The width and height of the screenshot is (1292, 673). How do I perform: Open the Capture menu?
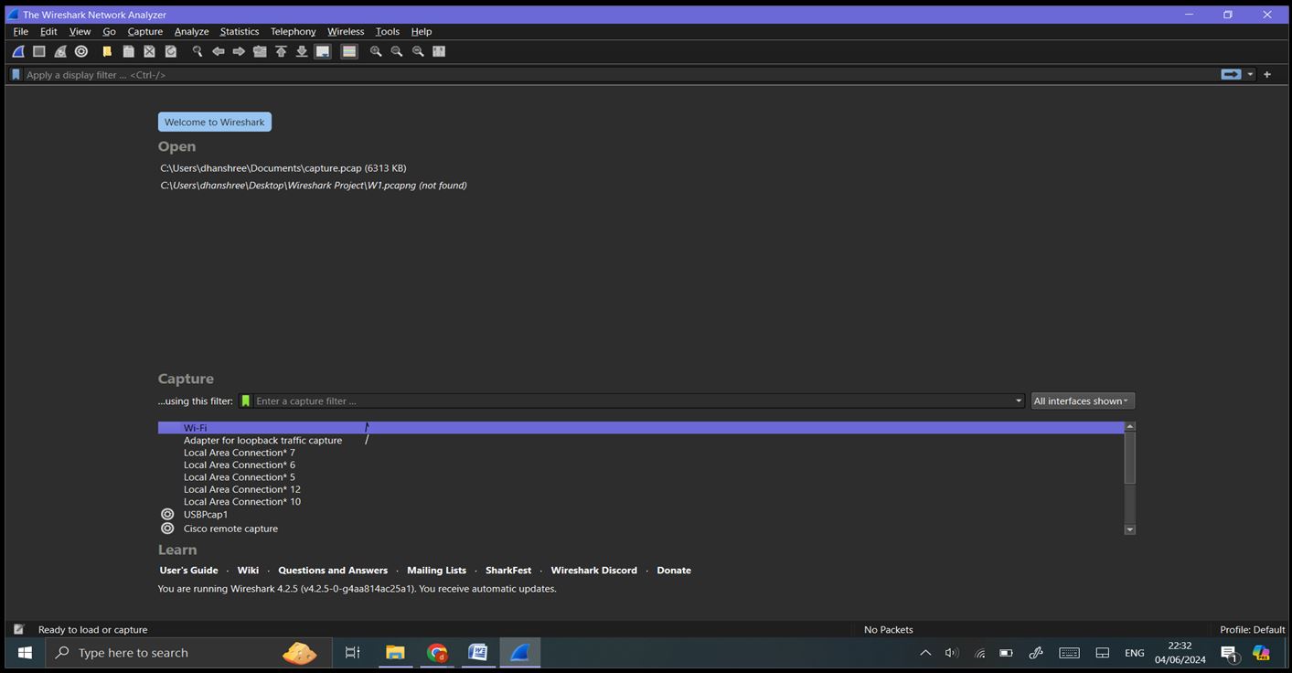pyautogui.click(x=144, y=30)
